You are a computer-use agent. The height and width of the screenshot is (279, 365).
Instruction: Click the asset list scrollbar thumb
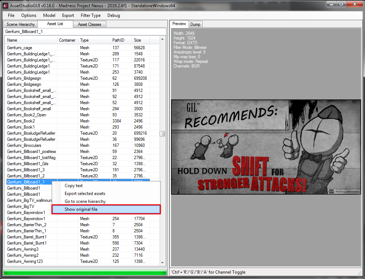[162, 134]
